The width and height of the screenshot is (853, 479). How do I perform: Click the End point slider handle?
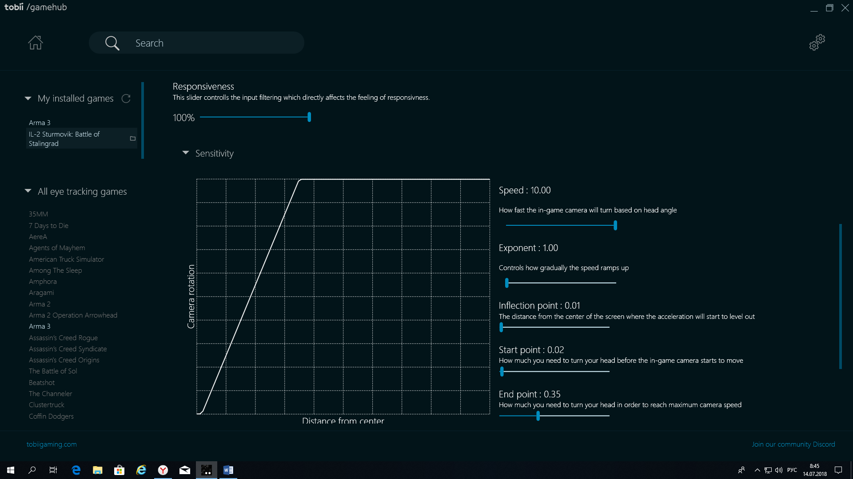538,416
